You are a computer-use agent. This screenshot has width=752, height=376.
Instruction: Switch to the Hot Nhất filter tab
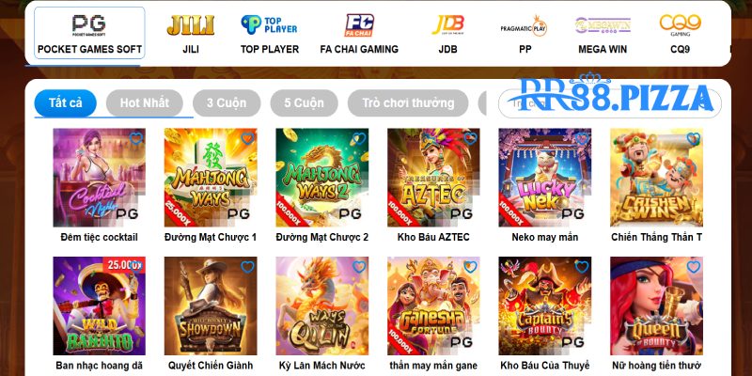(145, 102)
